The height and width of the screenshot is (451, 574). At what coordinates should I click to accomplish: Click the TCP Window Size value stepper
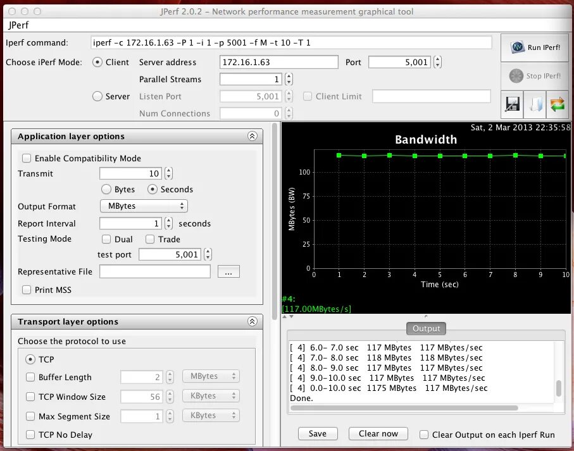pyautogui.click(x=170, y=397)
